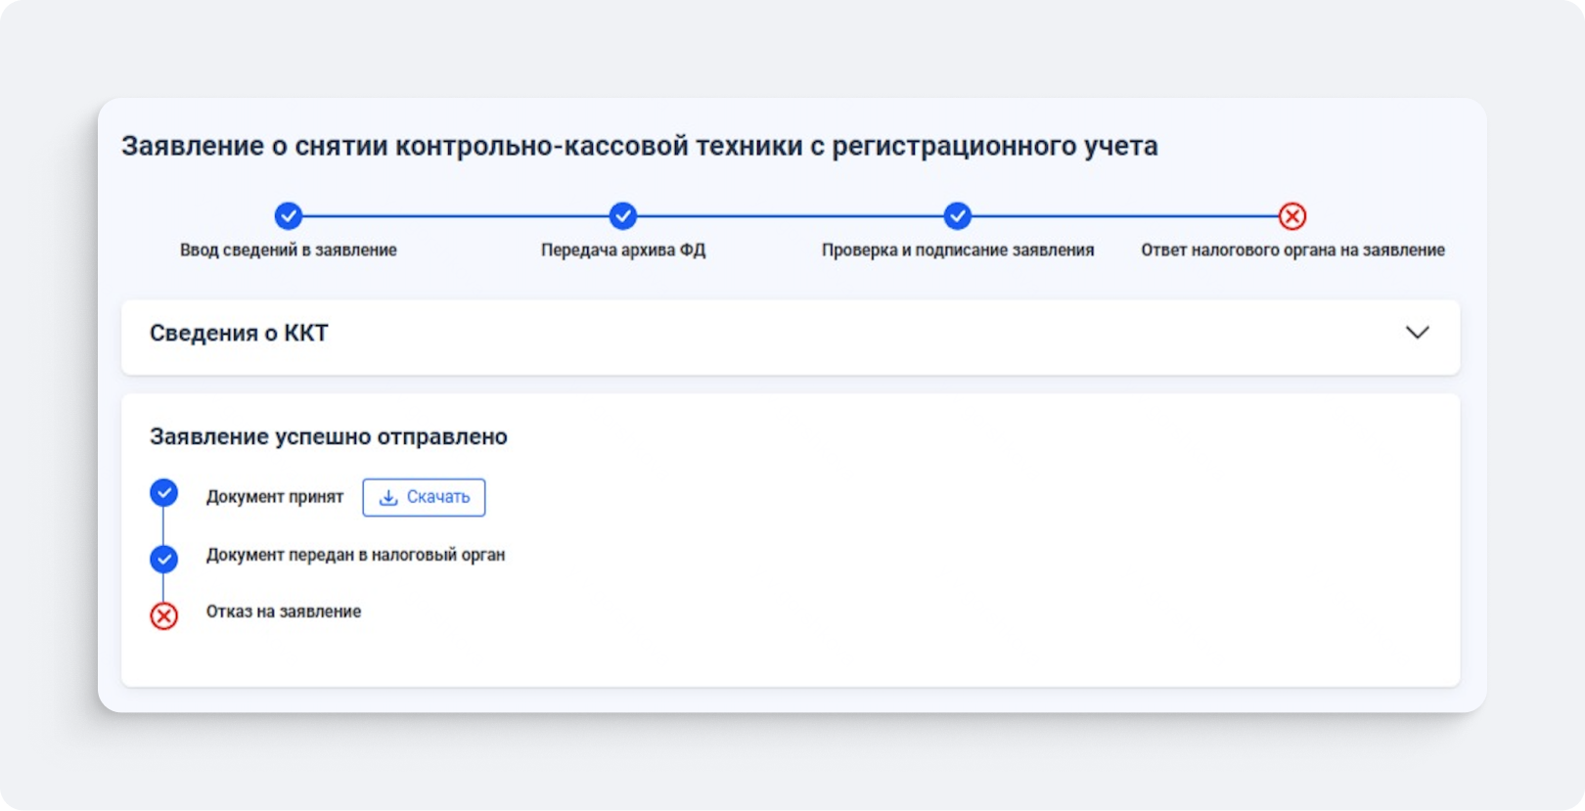Open the "Сведения о ККТ" section header
Image resolution: width=1585 pixels, height=811 pixels.
239,334
